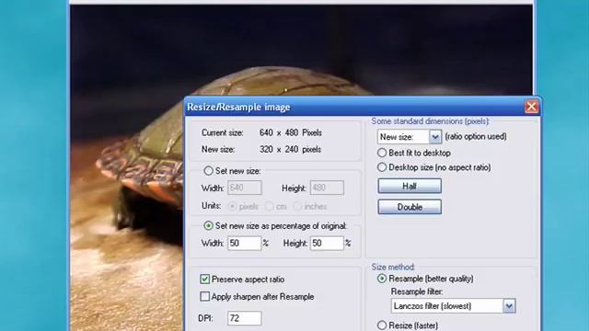Select 'Set new size as percentage of original'

[x=208, y=226]
